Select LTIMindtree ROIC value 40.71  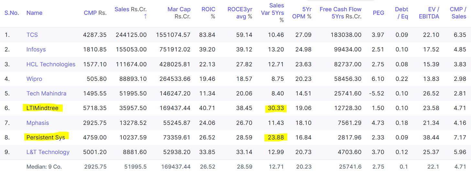pos(207,108)
